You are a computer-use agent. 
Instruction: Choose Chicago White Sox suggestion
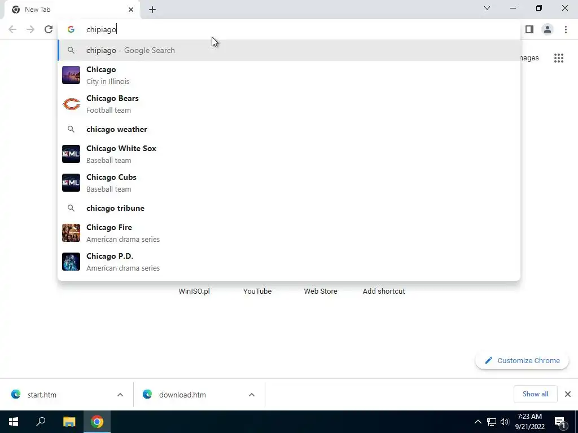click(289, 154)
